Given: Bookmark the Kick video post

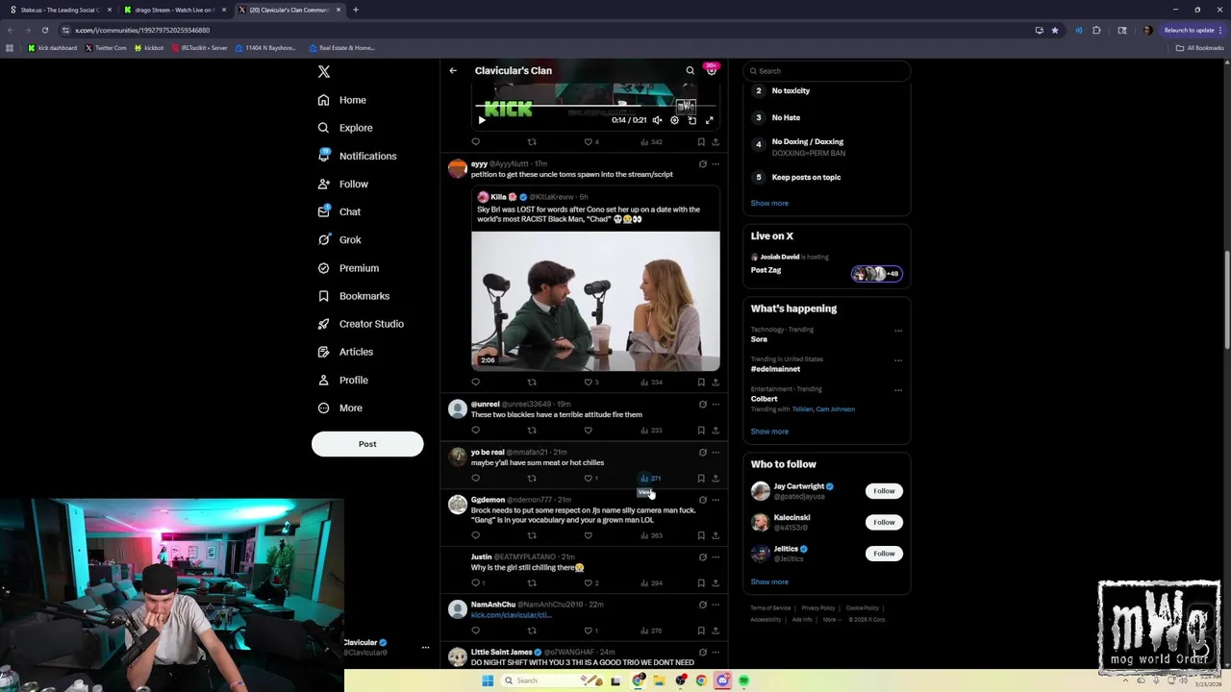Looking at the screenshot, I should (701, 141).
